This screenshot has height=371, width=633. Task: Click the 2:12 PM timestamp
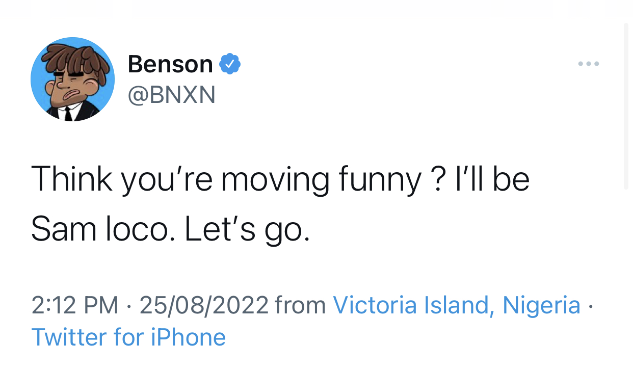coord(75,305)
